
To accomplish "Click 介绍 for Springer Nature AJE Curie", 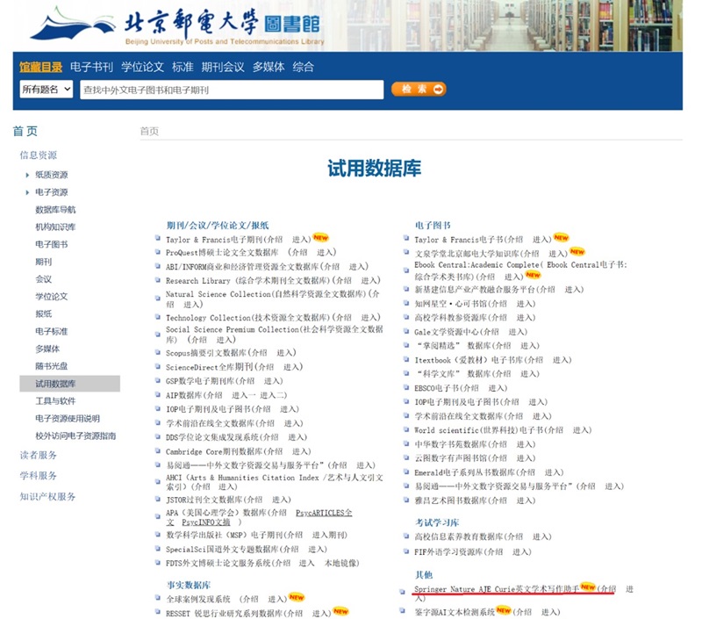I will [x=608, y=588].
